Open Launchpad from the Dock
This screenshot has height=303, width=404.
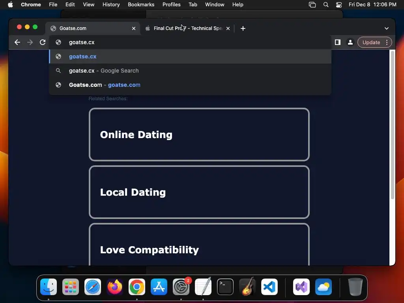71,287
